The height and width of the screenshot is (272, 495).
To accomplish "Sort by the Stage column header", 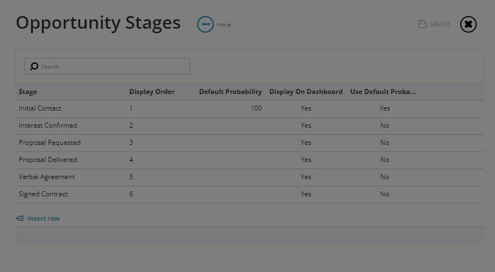I will [28, 92].
